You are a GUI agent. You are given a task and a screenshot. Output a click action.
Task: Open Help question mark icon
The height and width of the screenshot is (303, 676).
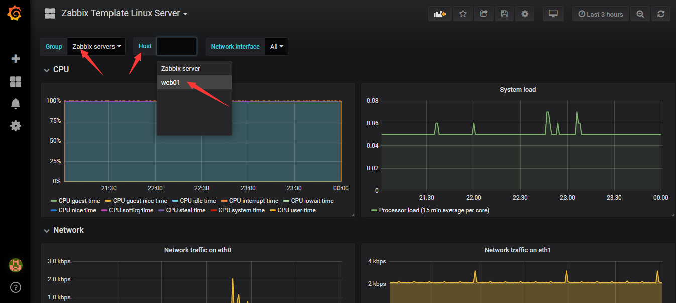pos(16,287)
